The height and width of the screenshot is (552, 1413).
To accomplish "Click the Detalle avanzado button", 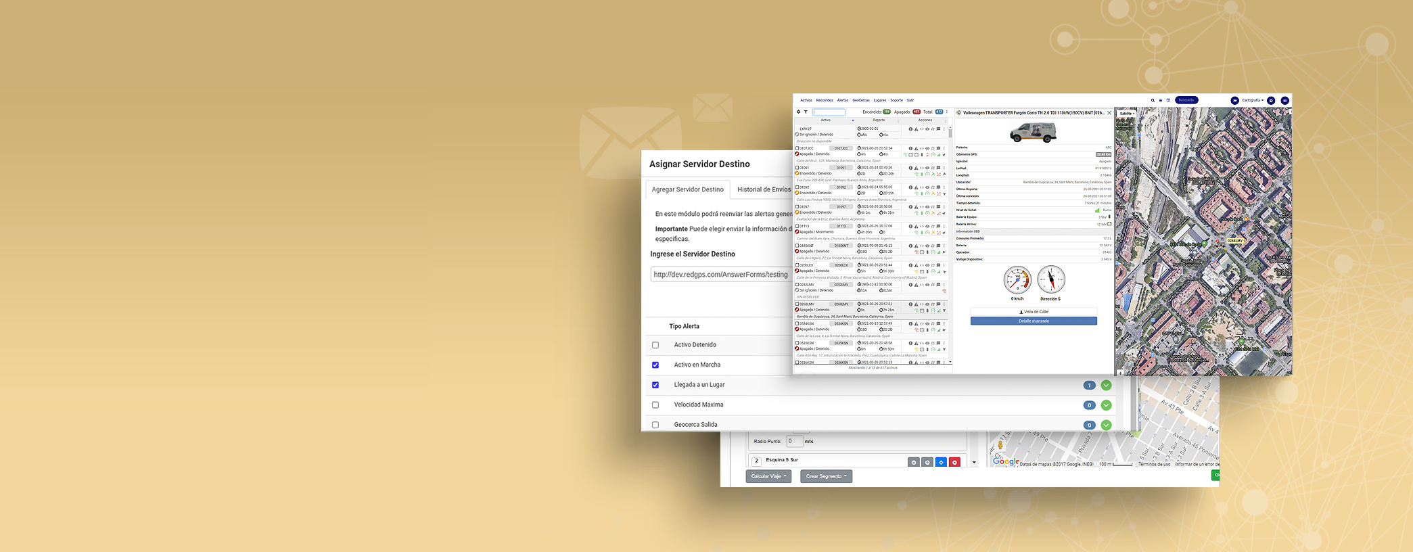I will (x=1034, y=321).
